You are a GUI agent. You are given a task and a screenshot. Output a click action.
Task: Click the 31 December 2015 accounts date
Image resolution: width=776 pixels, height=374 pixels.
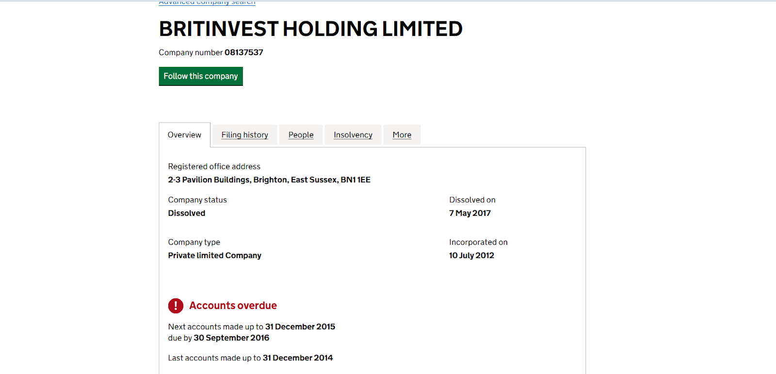300,327
